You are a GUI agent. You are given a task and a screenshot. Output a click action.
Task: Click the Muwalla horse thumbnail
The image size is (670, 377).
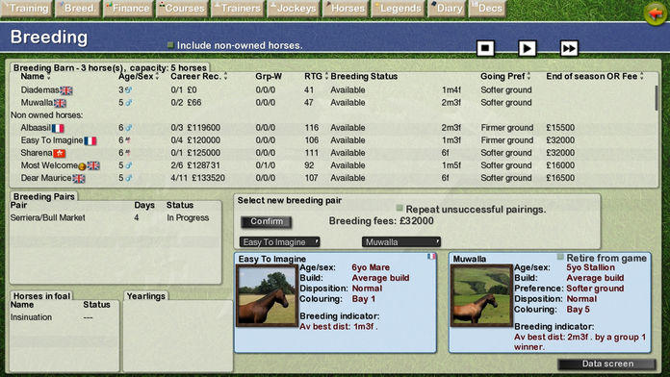coord(481,295)
